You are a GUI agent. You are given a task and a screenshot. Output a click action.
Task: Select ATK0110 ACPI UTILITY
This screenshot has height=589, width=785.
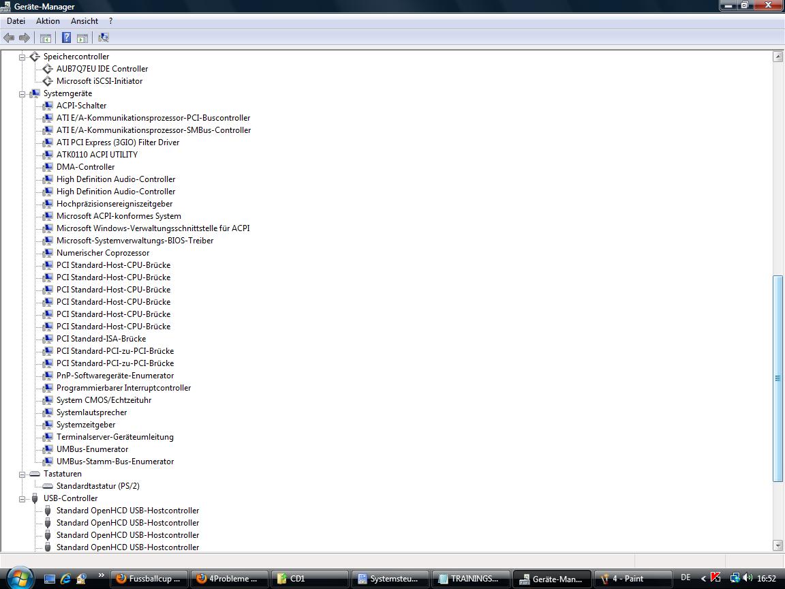97,155
